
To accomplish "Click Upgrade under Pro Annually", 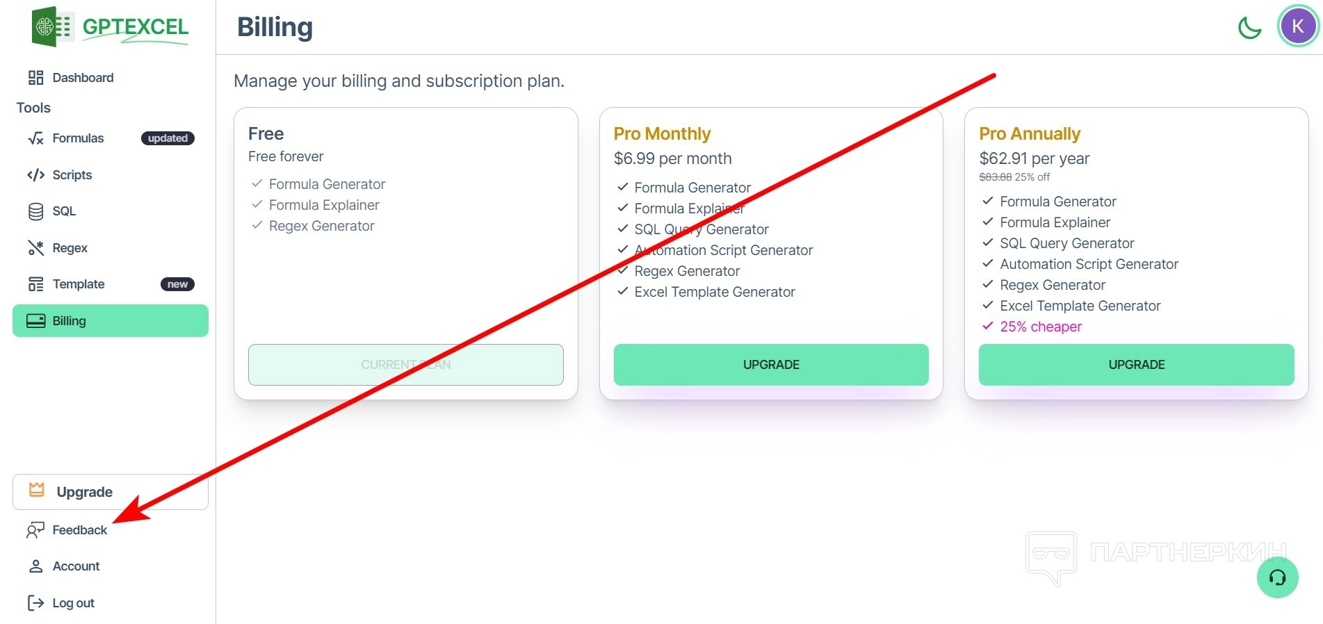I will click(1136, 365).
